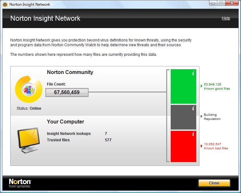Image resolution: width=241 pixels, height=193 pixels.
Task: Click the Trusted files row label
Action: 58,140
